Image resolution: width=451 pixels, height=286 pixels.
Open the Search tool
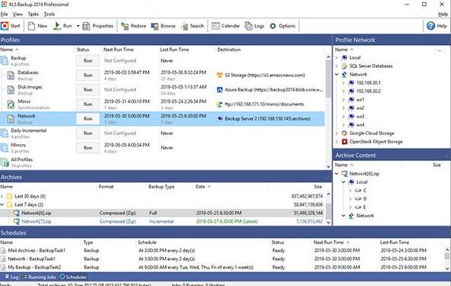[x=193, y=26]
